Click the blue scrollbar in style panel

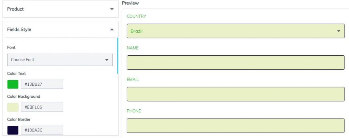(x=118, y=56)
